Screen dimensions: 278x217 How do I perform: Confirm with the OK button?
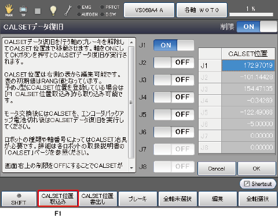257,168
